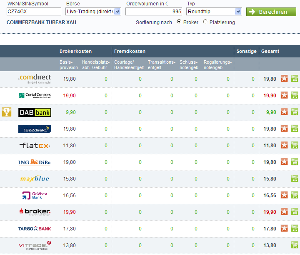Click the cart icon in the Cortal Consors row
300x255 pixels.
click(295, 95)
